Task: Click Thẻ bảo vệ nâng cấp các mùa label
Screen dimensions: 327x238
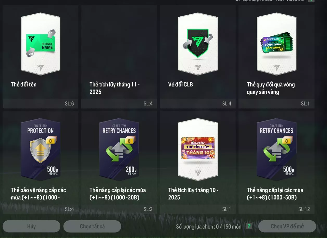Action: click(38, 194)
